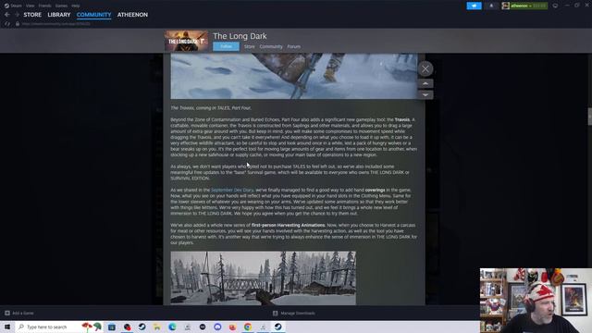Click the bold text first-person Harvesting Animations
The image size is (592, 333).
[x=288, y=225]
